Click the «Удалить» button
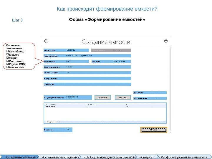Image resolution: width=212 pixels, height=159 pixels. pyautogui.click(x=123, y=97)
